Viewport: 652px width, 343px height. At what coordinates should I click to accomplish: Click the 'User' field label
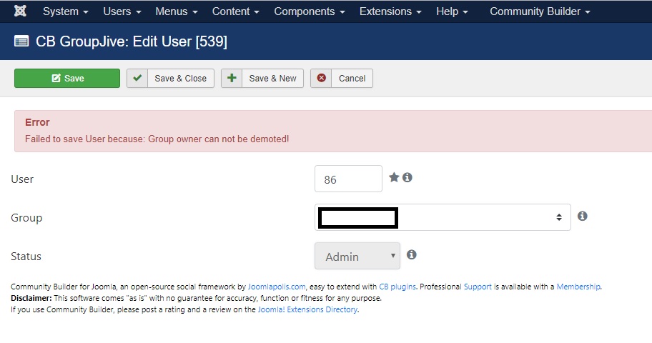(22, 179)
